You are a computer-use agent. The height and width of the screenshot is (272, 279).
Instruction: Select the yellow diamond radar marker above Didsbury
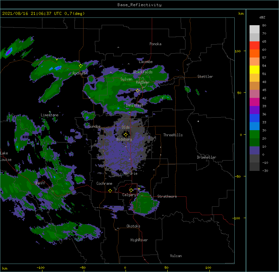click(126, 135)
